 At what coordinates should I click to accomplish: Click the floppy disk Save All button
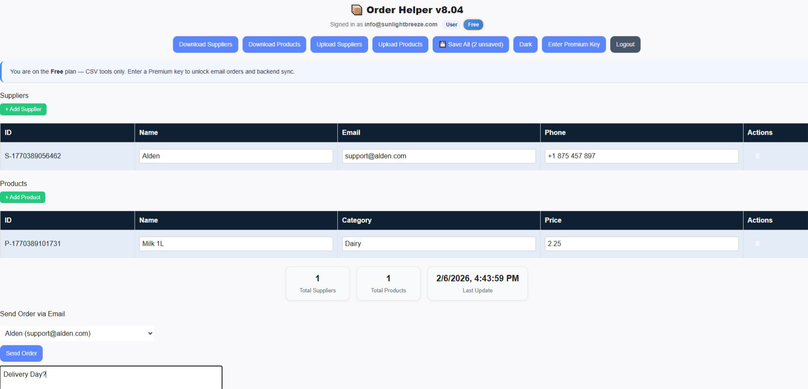tap(471, 44)
